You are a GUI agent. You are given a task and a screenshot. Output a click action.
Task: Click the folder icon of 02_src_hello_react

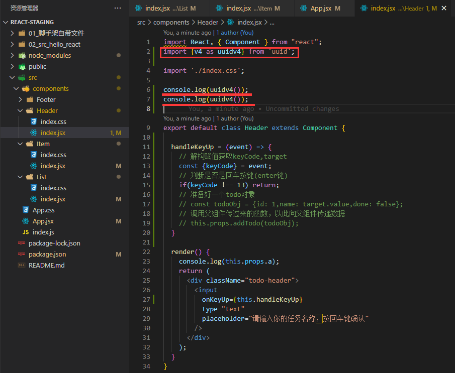(22, 44)
